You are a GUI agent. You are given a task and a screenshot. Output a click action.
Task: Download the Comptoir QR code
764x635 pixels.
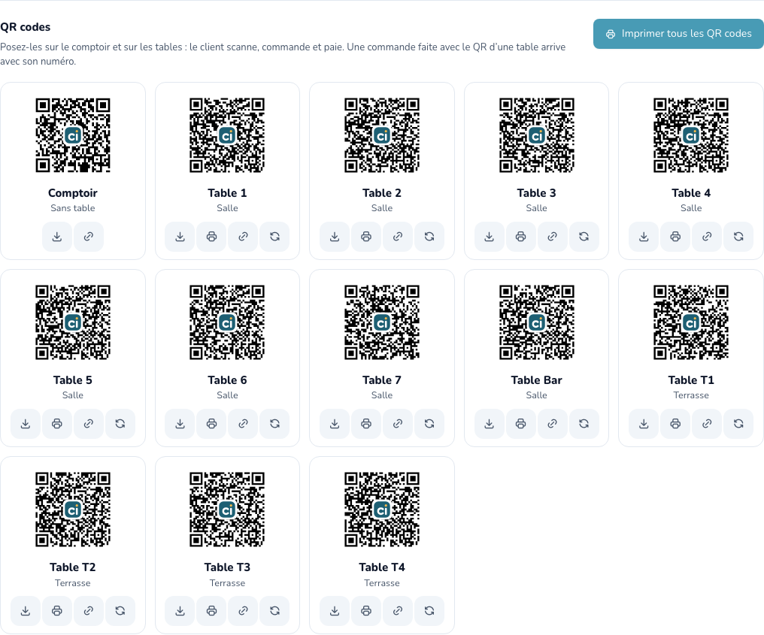57,237
